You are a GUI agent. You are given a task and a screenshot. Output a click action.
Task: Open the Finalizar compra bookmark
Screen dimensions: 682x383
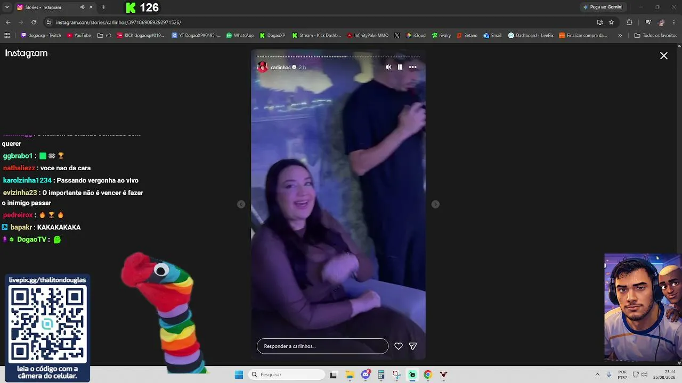pyautogui.click(x=583, y=36)
